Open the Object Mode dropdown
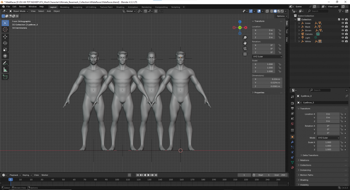Image resolution: width=350 pixels, height=190 pixels. point(19,11)
